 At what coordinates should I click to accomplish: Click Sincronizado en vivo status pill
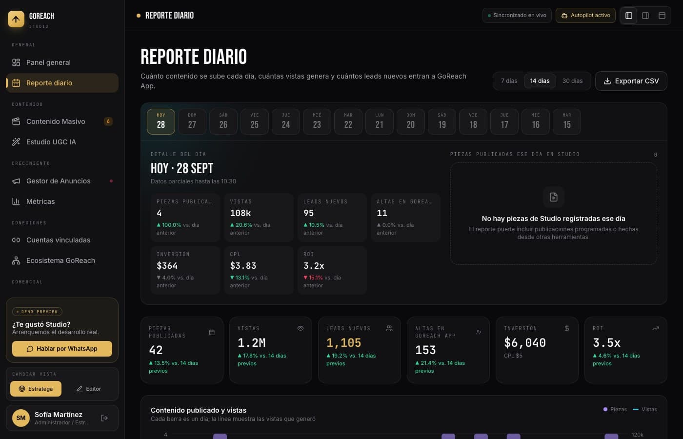click(x=517, y=16)
